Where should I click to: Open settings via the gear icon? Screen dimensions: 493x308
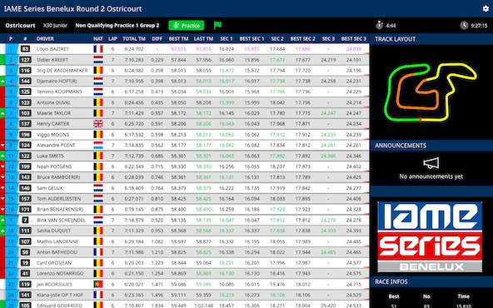tap(486, 8)
